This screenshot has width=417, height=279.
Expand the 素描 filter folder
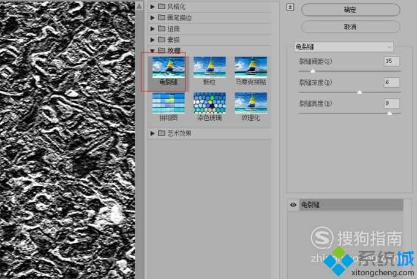tap(152, 40)
